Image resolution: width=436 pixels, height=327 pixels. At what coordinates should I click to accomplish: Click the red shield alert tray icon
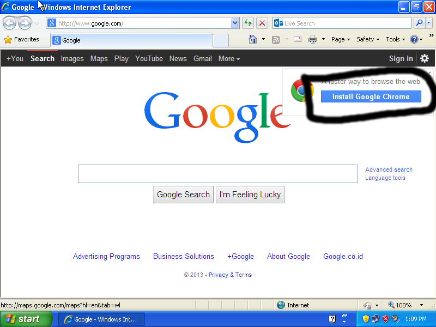(385, 319)
